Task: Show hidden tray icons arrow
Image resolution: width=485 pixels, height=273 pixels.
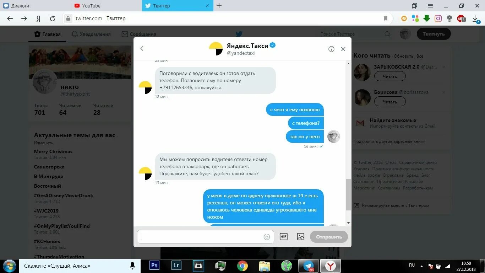Action: coord(421,266)
